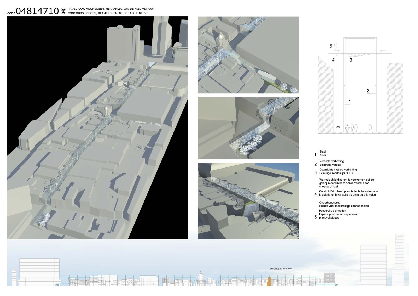Open the middle render with white trees
This screenshot has width=418, height=296.
248,128
